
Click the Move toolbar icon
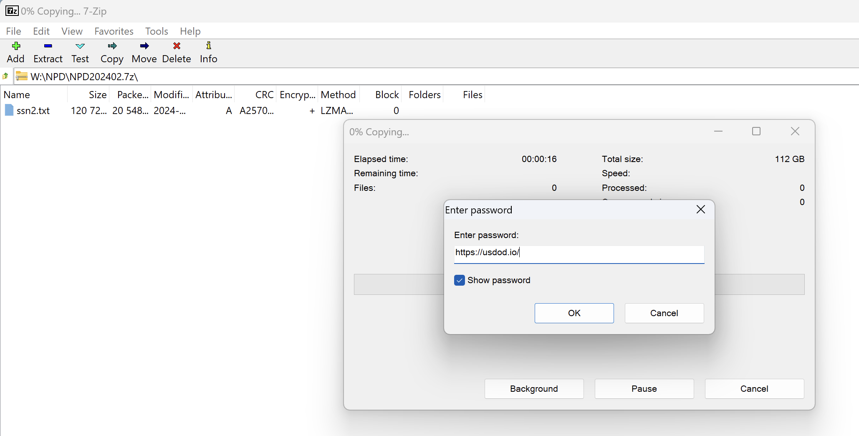pyautogui.click(x=144, y=46)
